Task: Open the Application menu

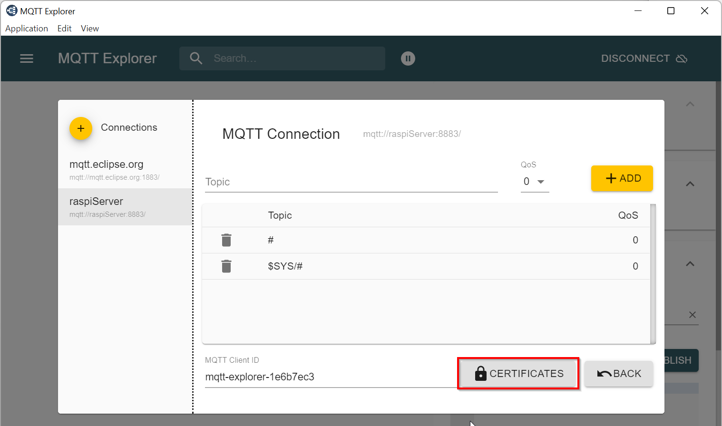Action: [27, 29]
